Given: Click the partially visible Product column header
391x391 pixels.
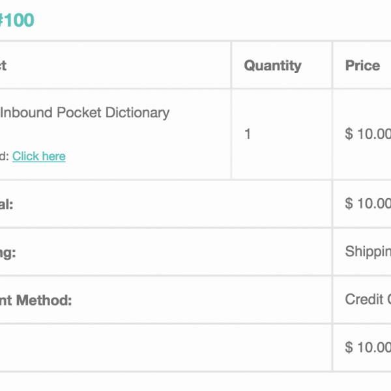Looking at the screenshot, I should coord(3,66).
